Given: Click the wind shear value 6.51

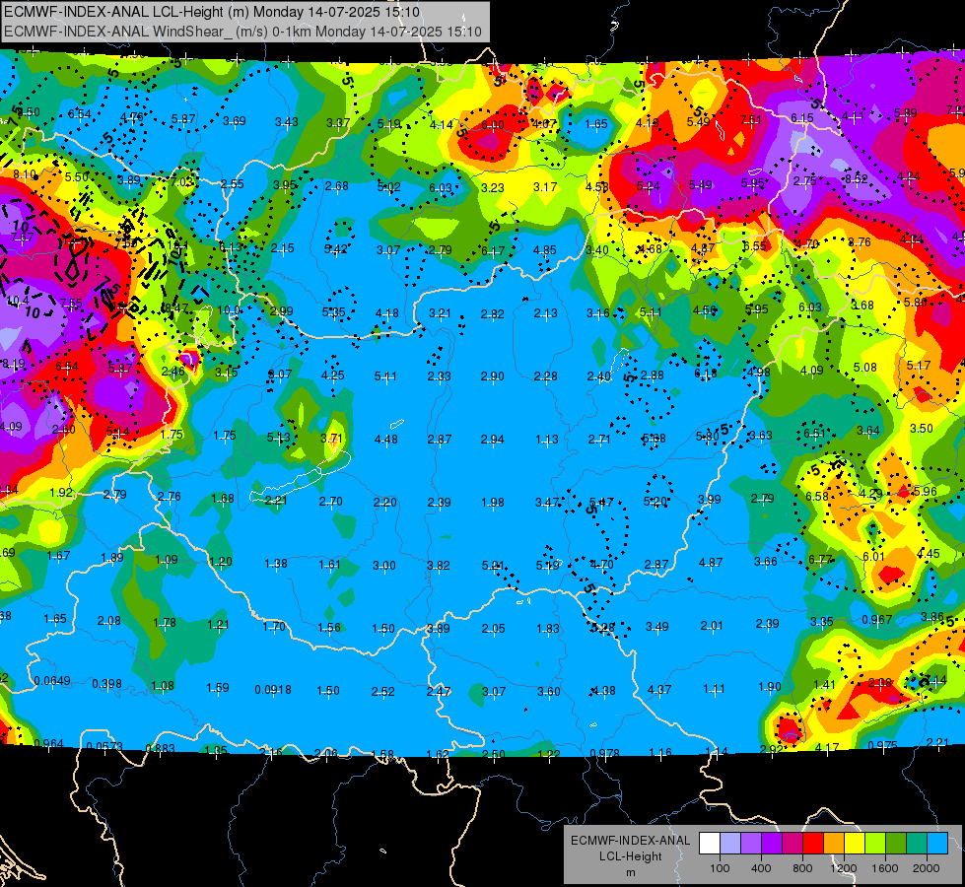Looking at the screenshot, I should (813, 434).
